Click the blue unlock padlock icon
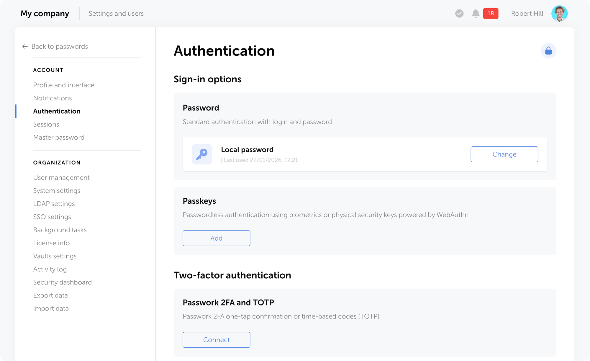Image resolution: width=590 pixels, height=361 pixels. point(548,51)
